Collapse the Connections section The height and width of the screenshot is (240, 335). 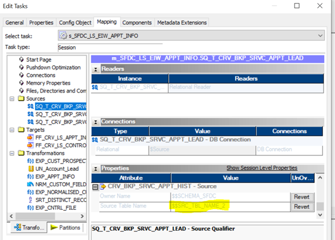coord(96,122)
